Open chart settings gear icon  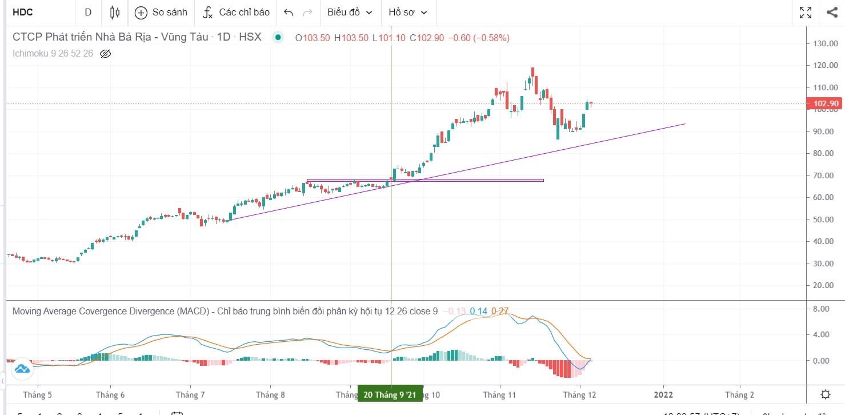tap(826, 394)
